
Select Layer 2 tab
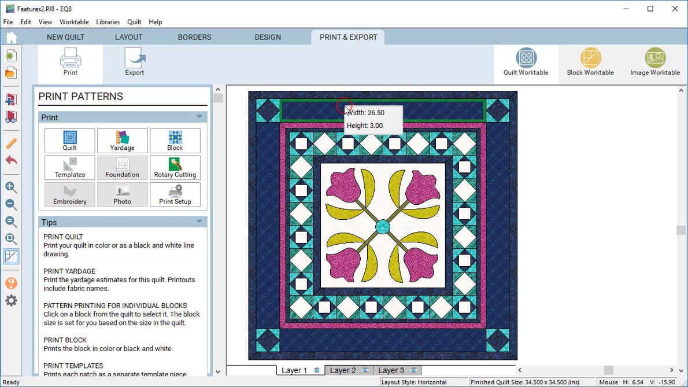tap(349, 370)
